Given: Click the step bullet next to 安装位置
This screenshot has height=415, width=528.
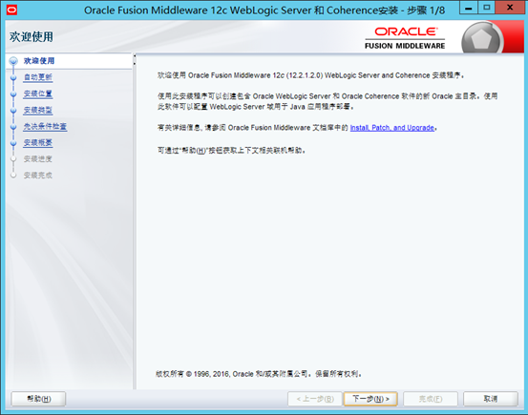Looking at the screenshot, I should [x=13, y=94].
